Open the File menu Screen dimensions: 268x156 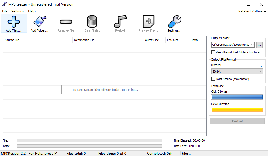(5, 11)
